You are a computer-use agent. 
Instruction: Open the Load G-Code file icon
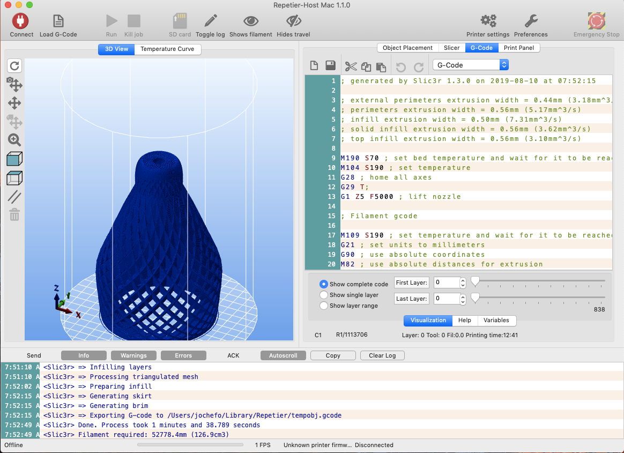pos(58,21)
